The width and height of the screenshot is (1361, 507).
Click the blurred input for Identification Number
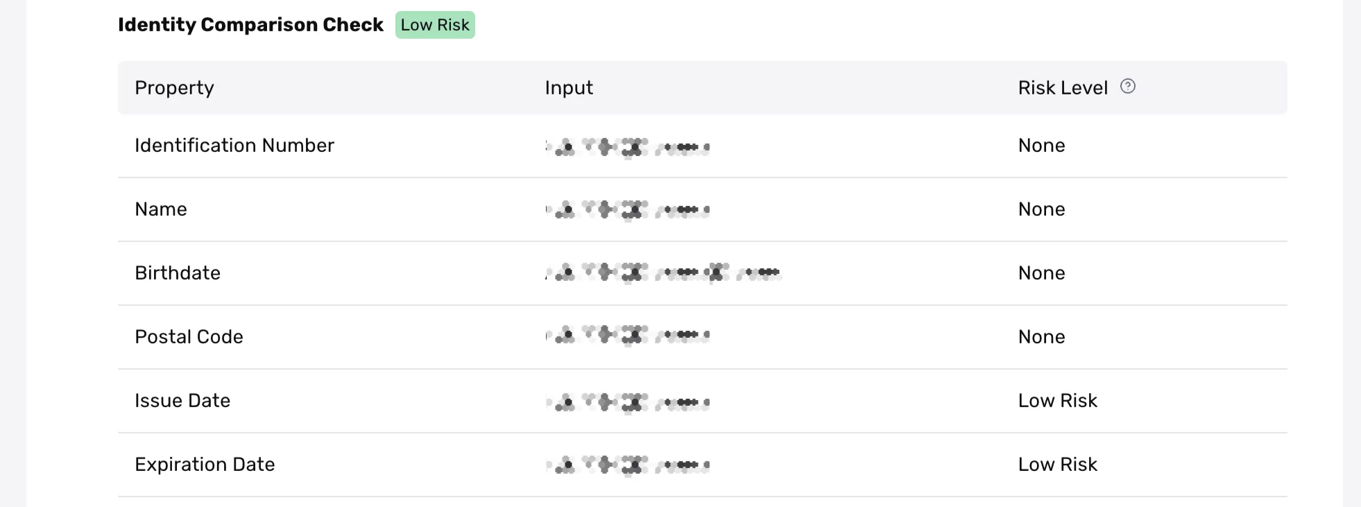pos(628,146)
